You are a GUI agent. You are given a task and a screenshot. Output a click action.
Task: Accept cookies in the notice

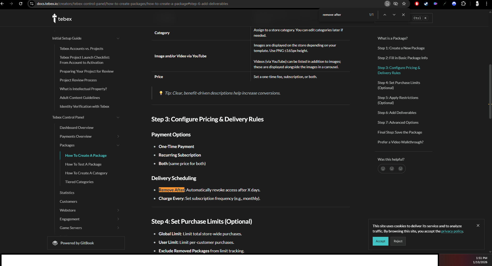pos(380,241)
